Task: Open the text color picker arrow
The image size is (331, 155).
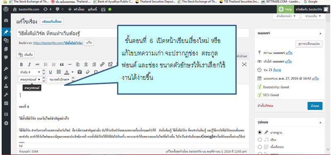Action: (72, 72)
